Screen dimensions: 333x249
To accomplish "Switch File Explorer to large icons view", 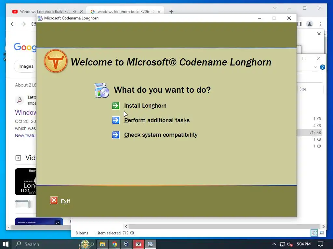I will 321,233.
